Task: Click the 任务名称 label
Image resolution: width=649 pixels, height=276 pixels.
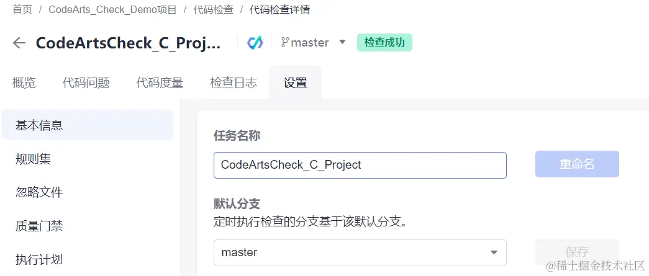Action: pos(237,136)
